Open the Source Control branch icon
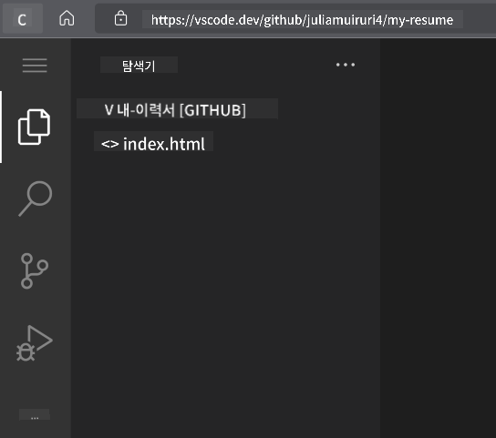This screenshot has height=438, width=496. click(x=34, y=270)
